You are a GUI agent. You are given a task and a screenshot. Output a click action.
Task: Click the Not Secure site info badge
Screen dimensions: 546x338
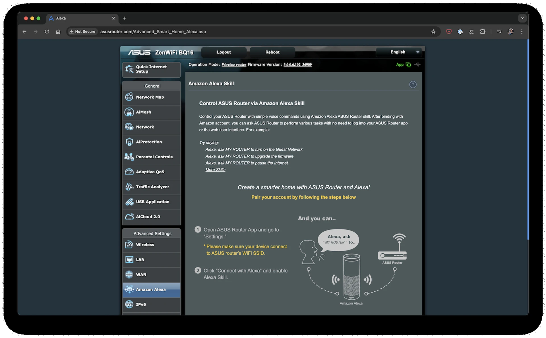[x=82, y=32]
